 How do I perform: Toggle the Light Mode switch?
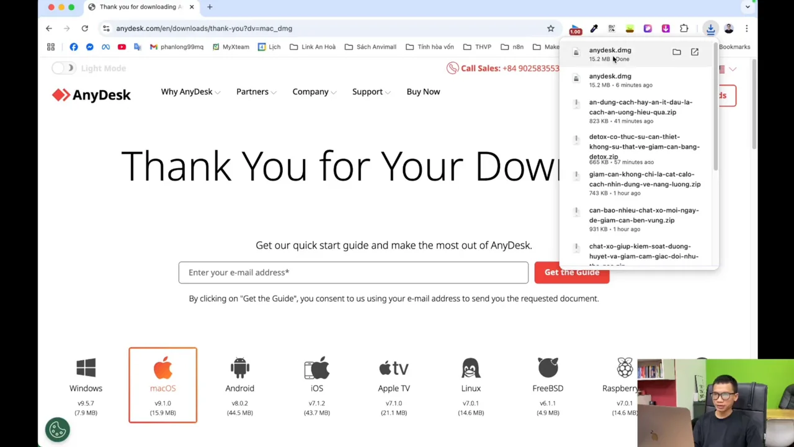[63, 68]
